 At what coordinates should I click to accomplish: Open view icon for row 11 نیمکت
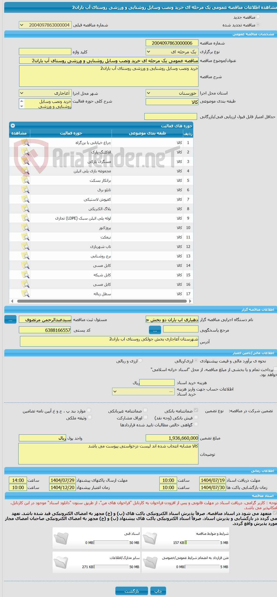pos(25,237)
